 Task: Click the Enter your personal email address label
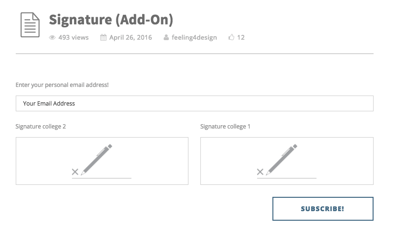pyautogui.click(x=62, y=85)
